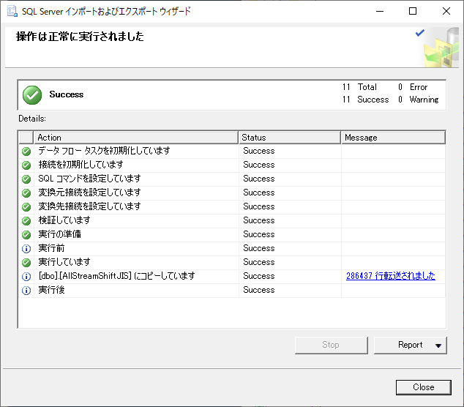Click the info icon beside 実行後
This screenshot has width=464, height=407.
[26, 290]
